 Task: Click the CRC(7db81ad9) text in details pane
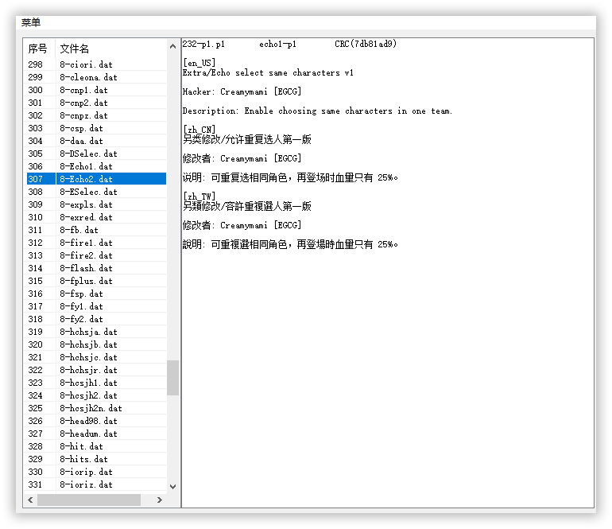click(x=366, y=45)
